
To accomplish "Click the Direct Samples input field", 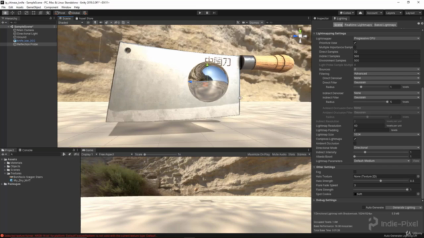I will click(387, 52).
